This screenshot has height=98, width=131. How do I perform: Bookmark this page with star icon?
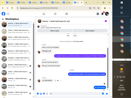pyautogui.click(x=99, y=8)
